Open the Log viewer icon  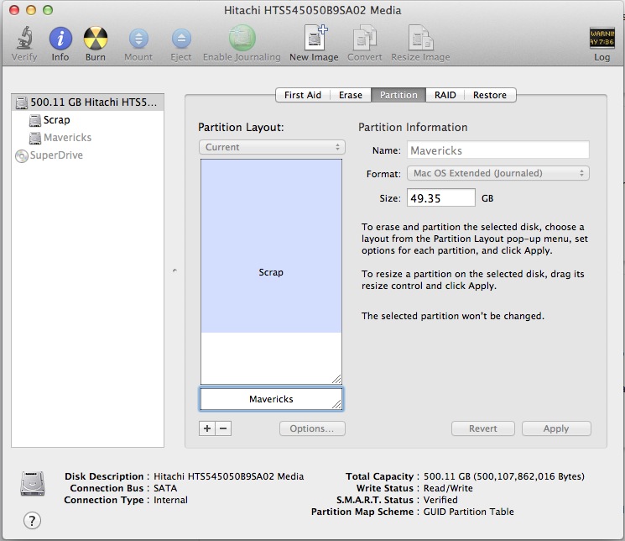tap(602, 39)
